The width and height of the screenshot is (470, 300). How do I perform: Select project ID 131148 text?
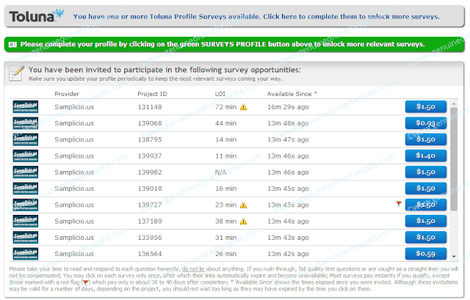[150, 107]
